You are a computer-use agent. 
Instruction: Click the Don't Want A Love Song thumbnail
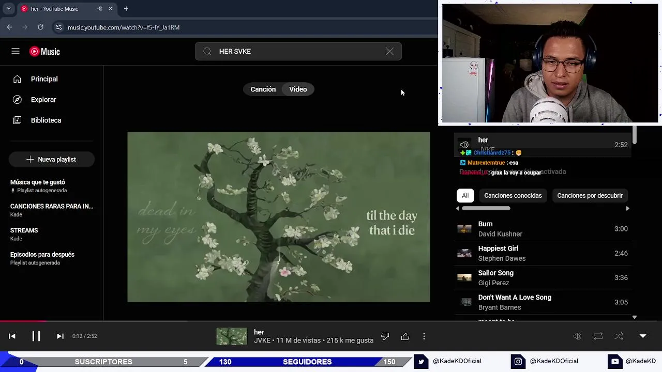pyautogui.click(x=464, y=302)
